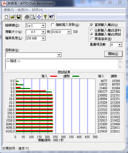Click the red 寫入 legend swatch
The height and width of the screenshot is (153, 128).
[53, 76]
